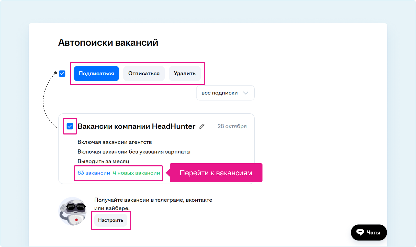Click the pink Перейти к вакансиям callout
This screenshot has width=416, height=247.
(x=216, y=173)
